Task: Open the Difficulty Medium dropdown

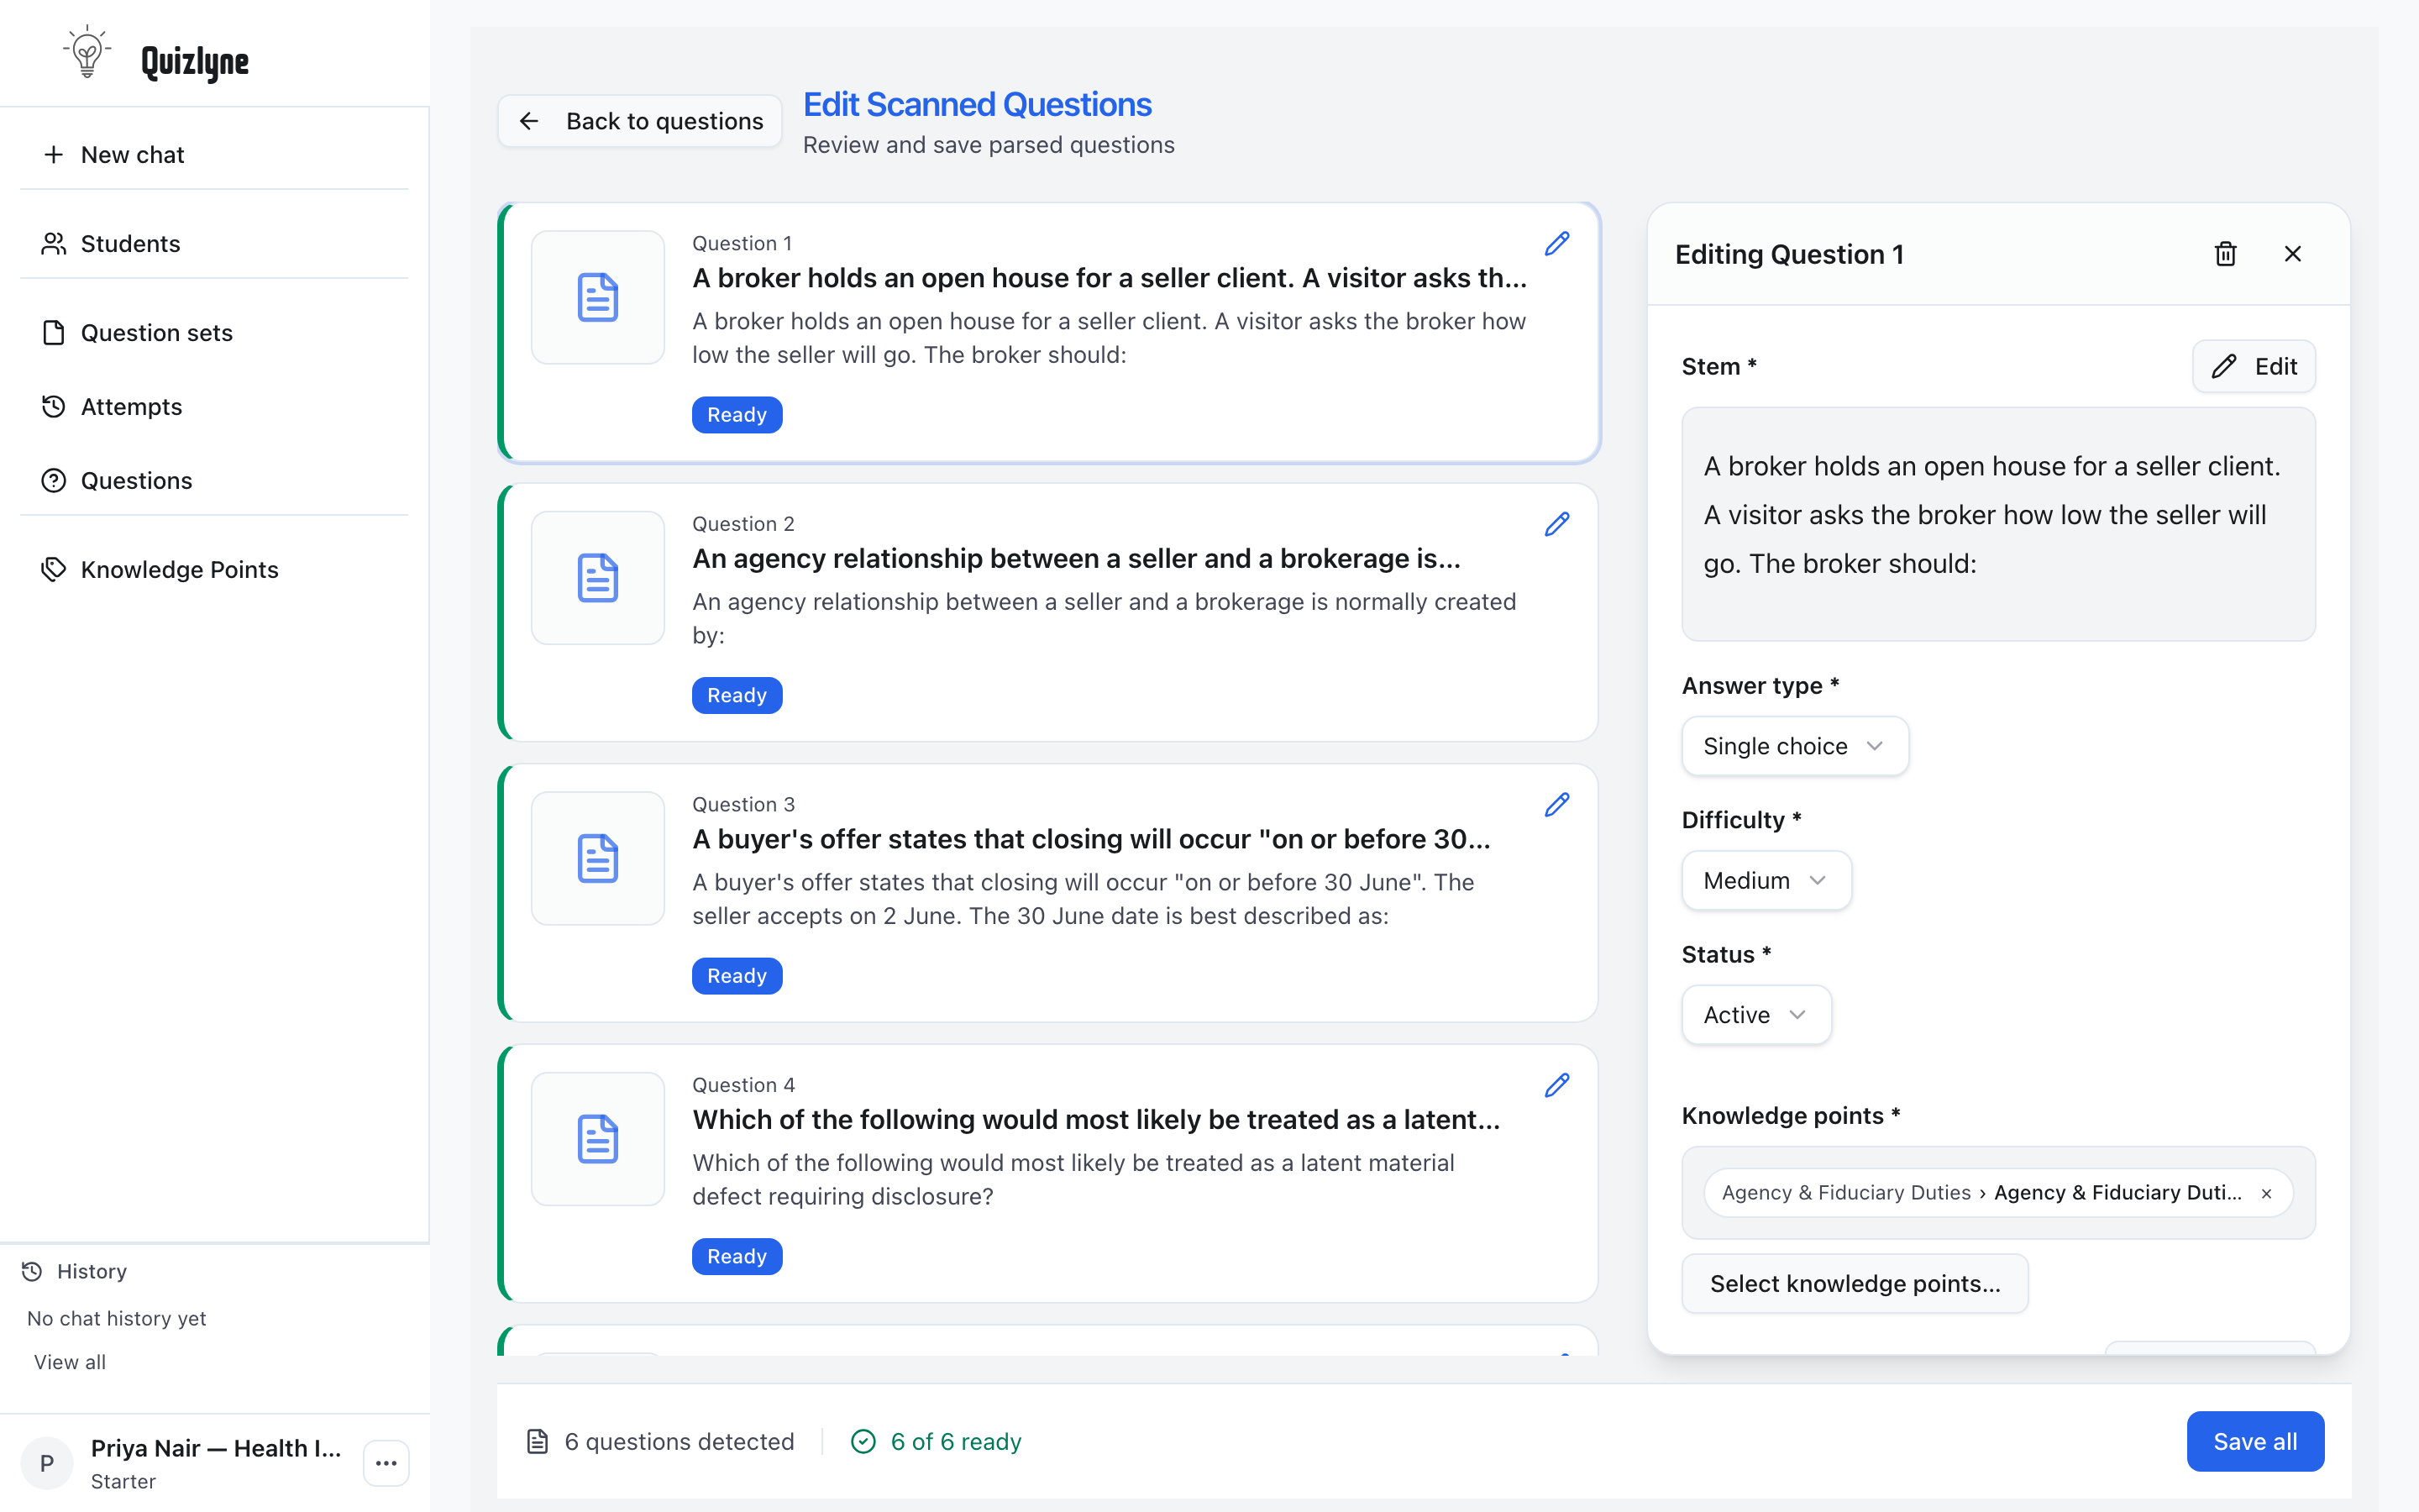Action: [1766, 880]
